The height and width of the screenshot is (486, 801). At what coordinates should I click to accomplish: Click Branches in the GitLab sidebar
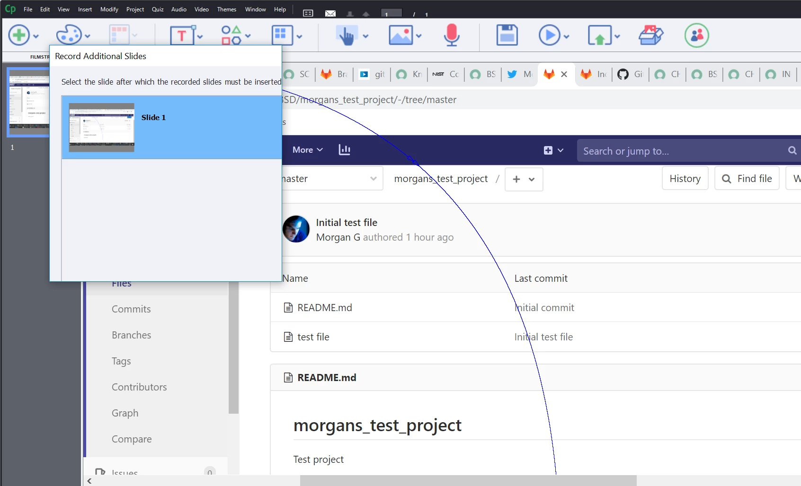tap(131, 335)
